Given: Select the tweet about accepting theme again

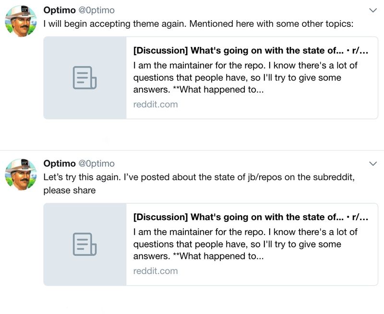Looking at the screenshot, I should click(x=199, y=24).
